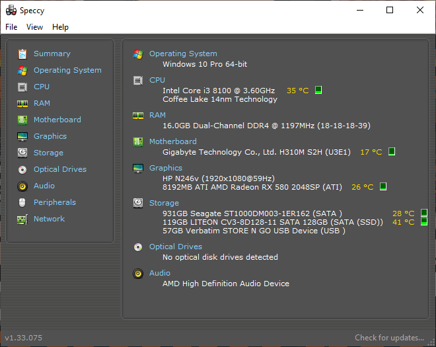Open the File menu

pos(11,27)
